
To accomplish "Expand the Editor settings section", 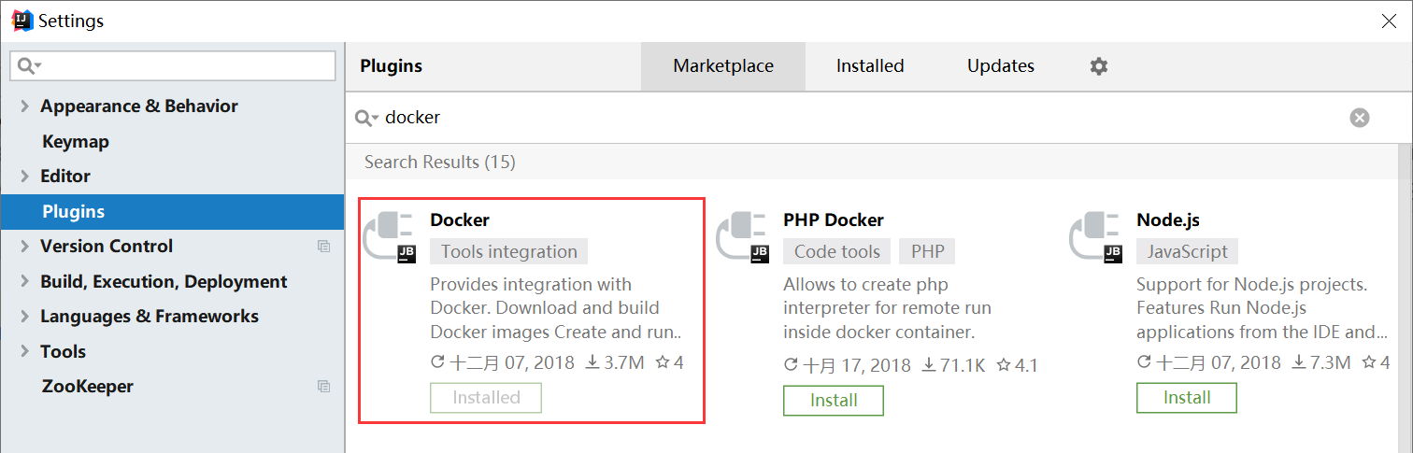I will 24,177.
